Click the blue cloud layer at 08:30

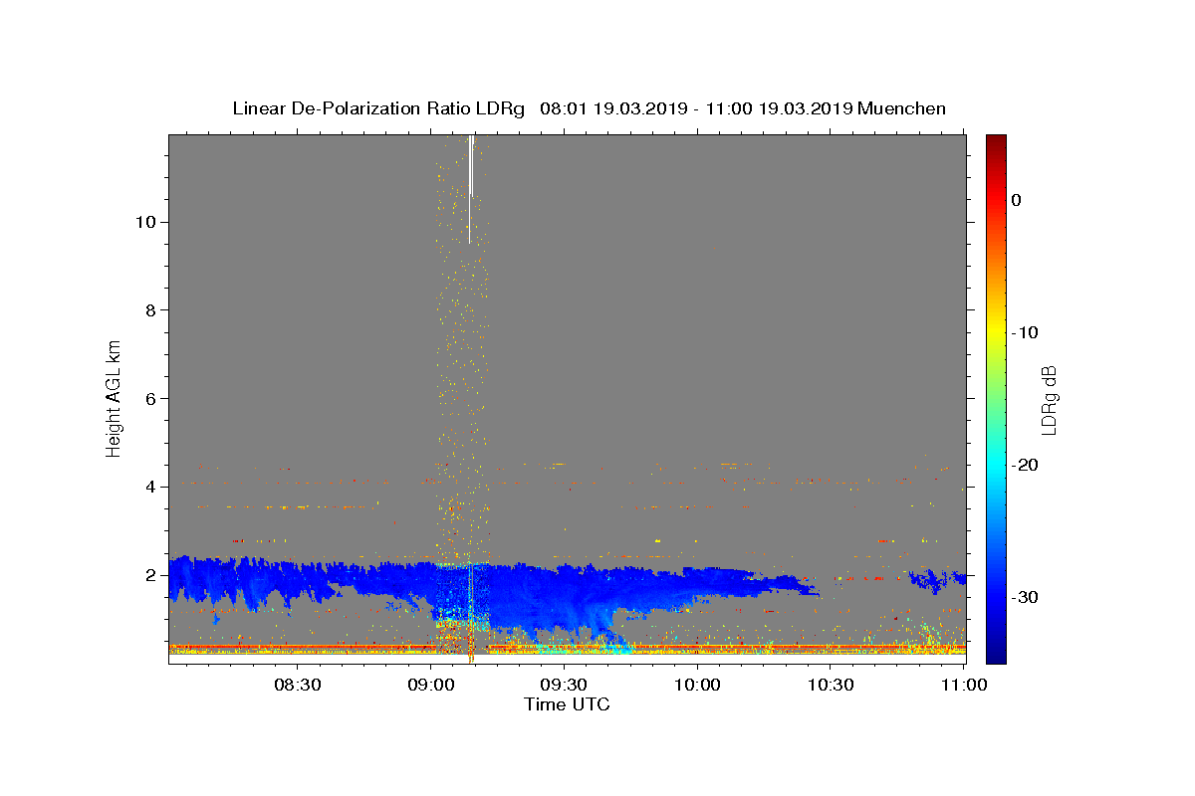(x=298, y=580)
